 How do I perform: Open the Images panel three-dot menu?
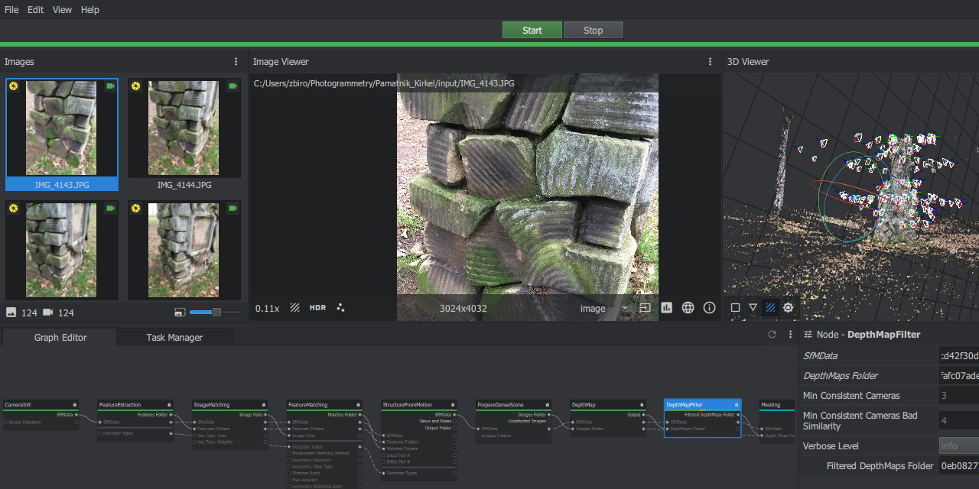[x=236, y=61]
